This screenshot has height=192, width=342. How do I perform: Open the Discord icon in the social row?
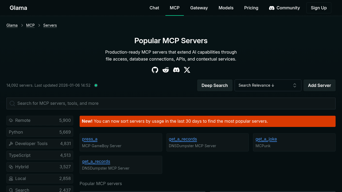coord(176,70)
